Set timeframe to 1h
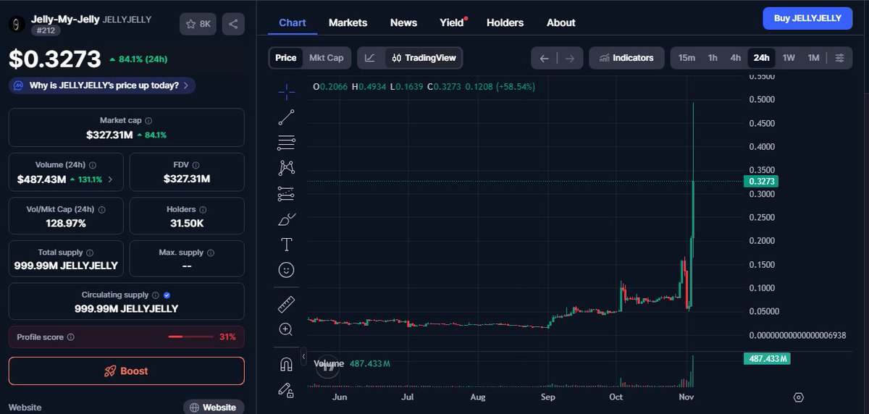 click(713, 58)
